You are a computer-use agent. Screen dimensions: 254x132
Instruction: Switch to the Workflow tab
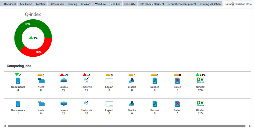[x=101, y=4]
